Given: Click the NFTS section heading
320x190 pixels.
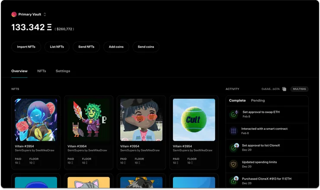Looking at the screenshot, I should (15, 89).
